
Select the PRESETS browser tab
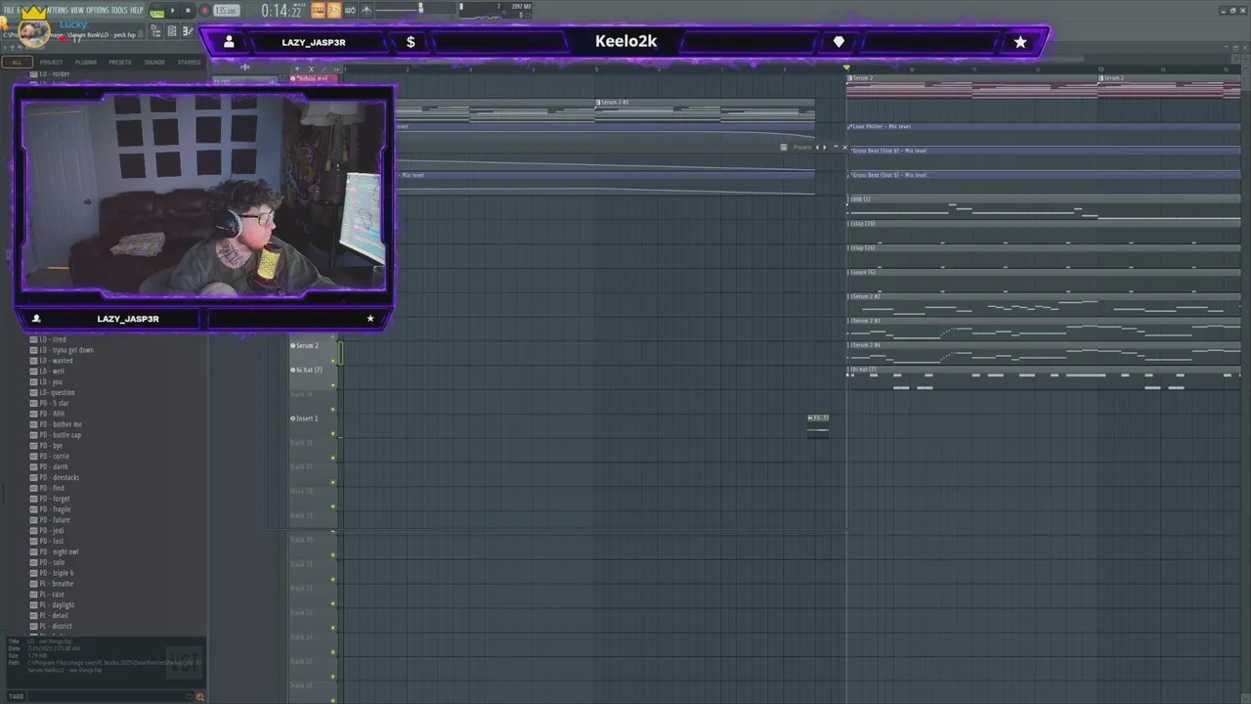[x=120, y=62]
